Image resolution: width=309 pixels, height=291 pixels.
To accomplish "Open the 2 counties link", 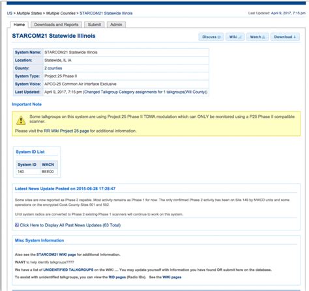I will (x=53, y=68).
